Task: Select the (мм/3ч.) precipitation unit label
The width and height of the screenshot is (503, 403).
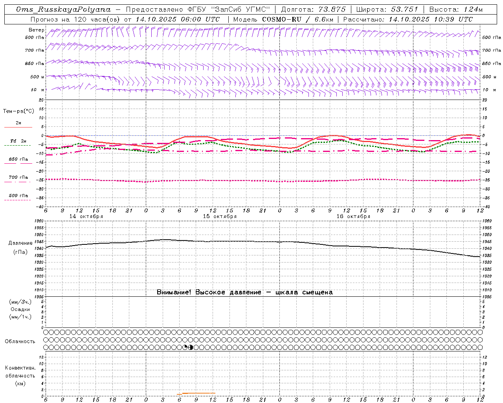Action: pyautogui.click(x=20, y=302)
